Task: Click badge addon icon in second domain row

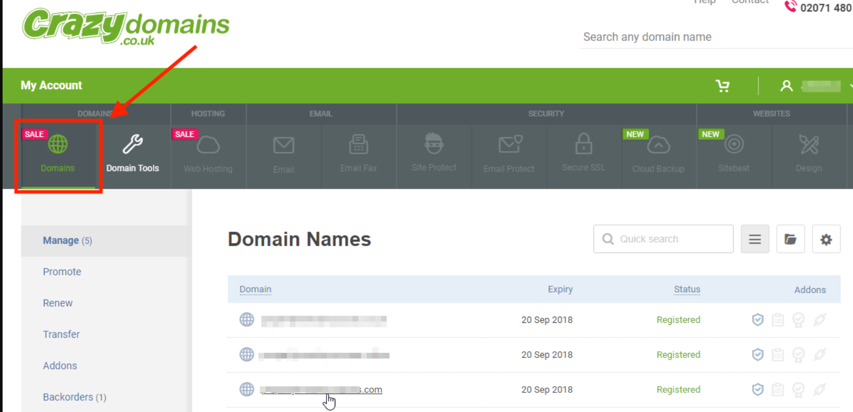Action: [799, 355]
